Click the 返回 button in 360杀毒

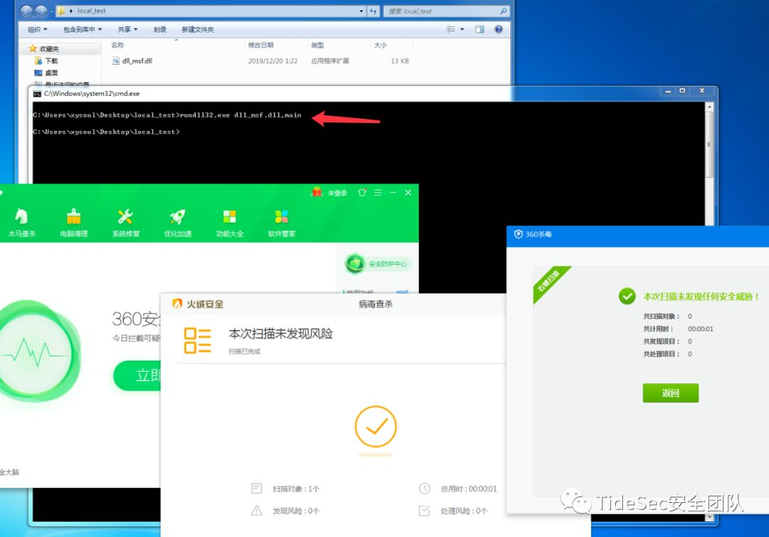click(x=671, y=393)
